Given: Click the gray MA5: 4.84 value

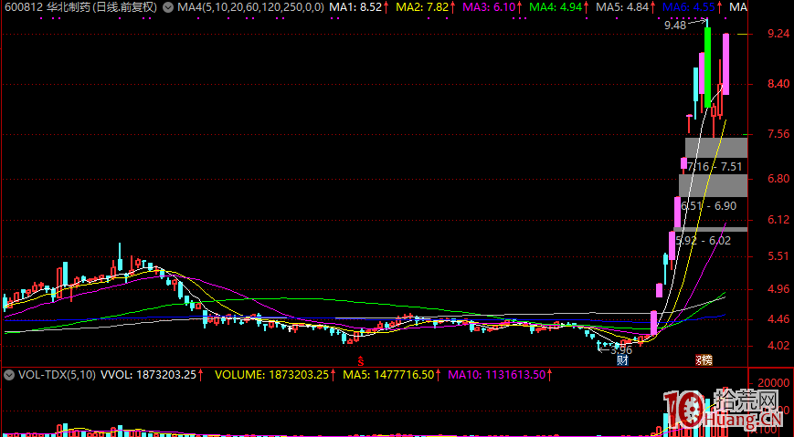Looking at the screenshot, I should pos(622,7).
